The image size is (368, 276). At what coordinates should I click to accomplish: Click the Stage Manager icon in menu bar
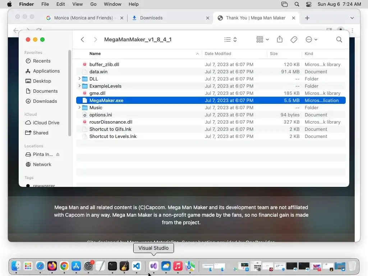(285, 4)
